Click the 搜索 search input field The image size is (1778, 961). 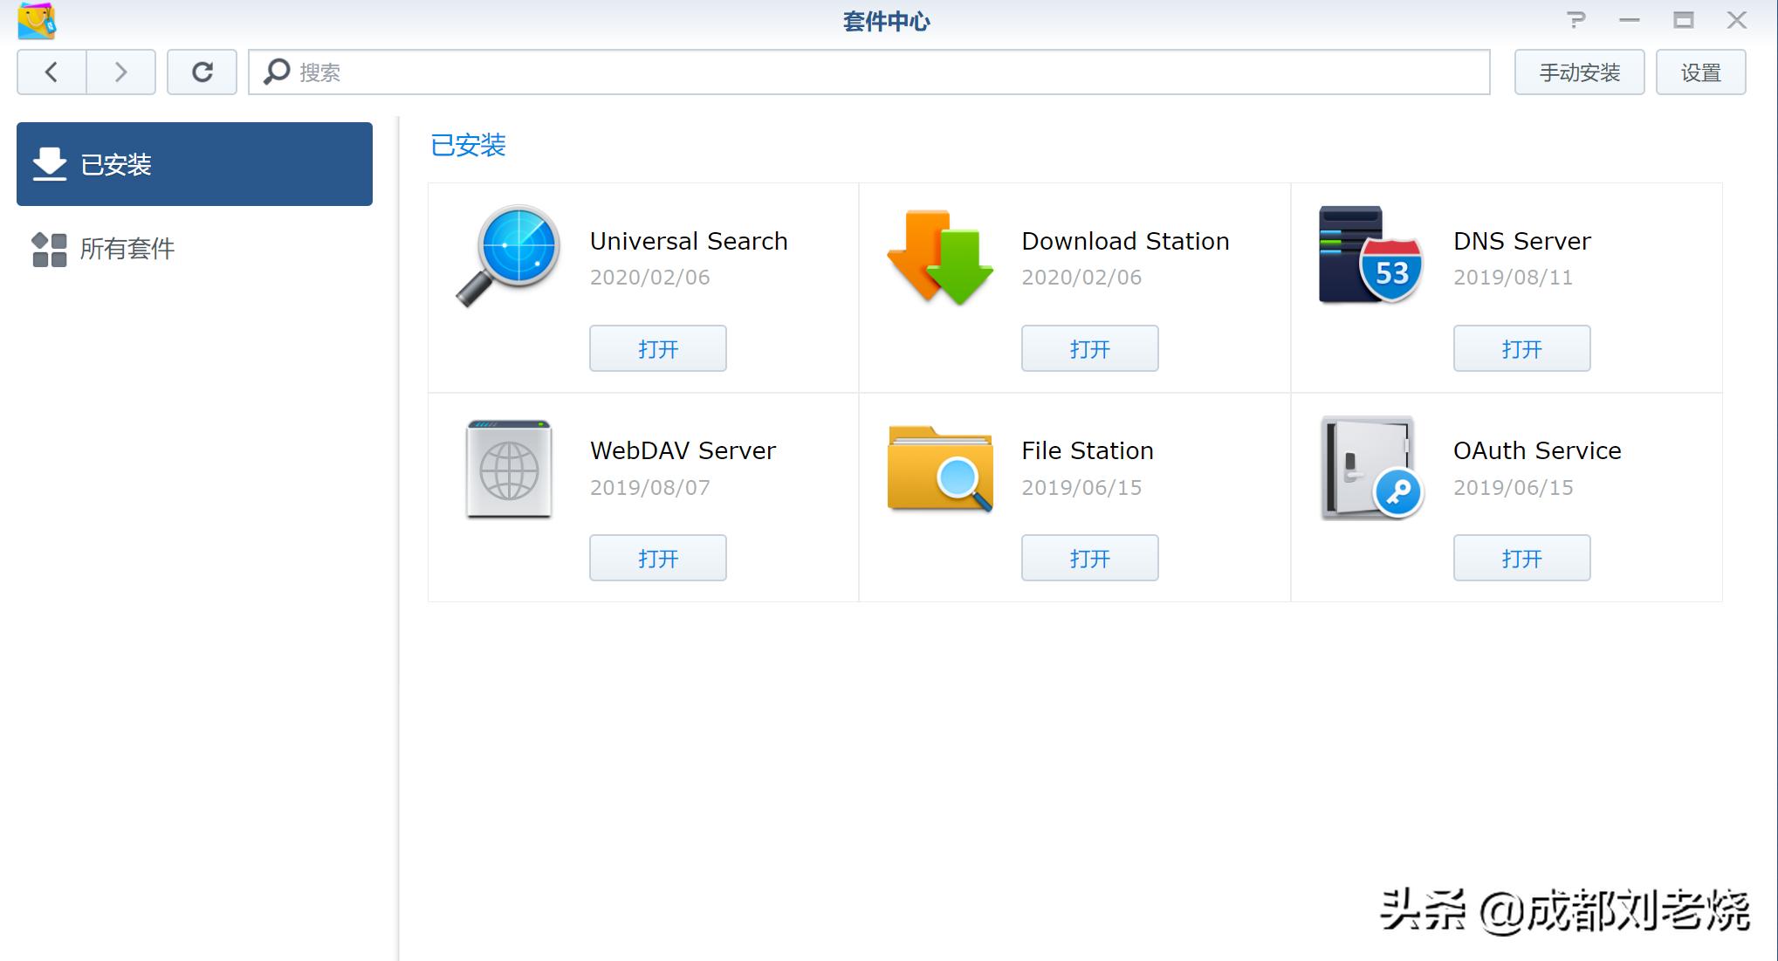[873, 72]
